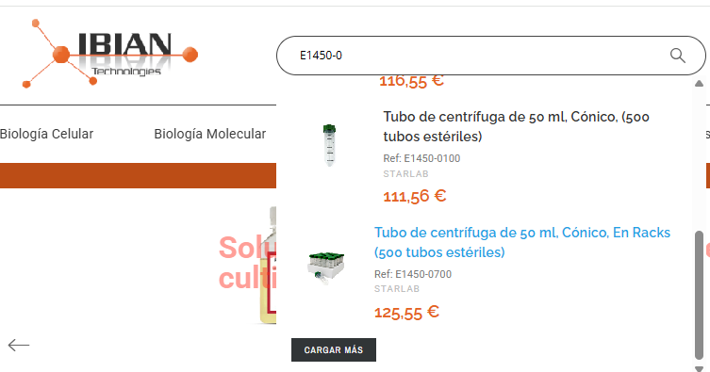
Task: Click the magnifier search icon
Action: [677, 56]
